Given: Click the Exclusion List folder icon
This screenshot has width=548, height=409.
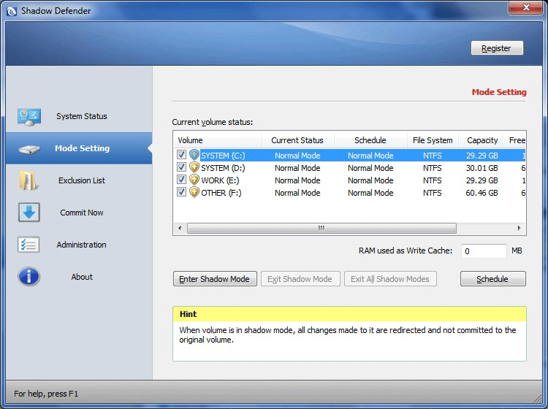Looking at the screenshot, I should pos(28,180).
